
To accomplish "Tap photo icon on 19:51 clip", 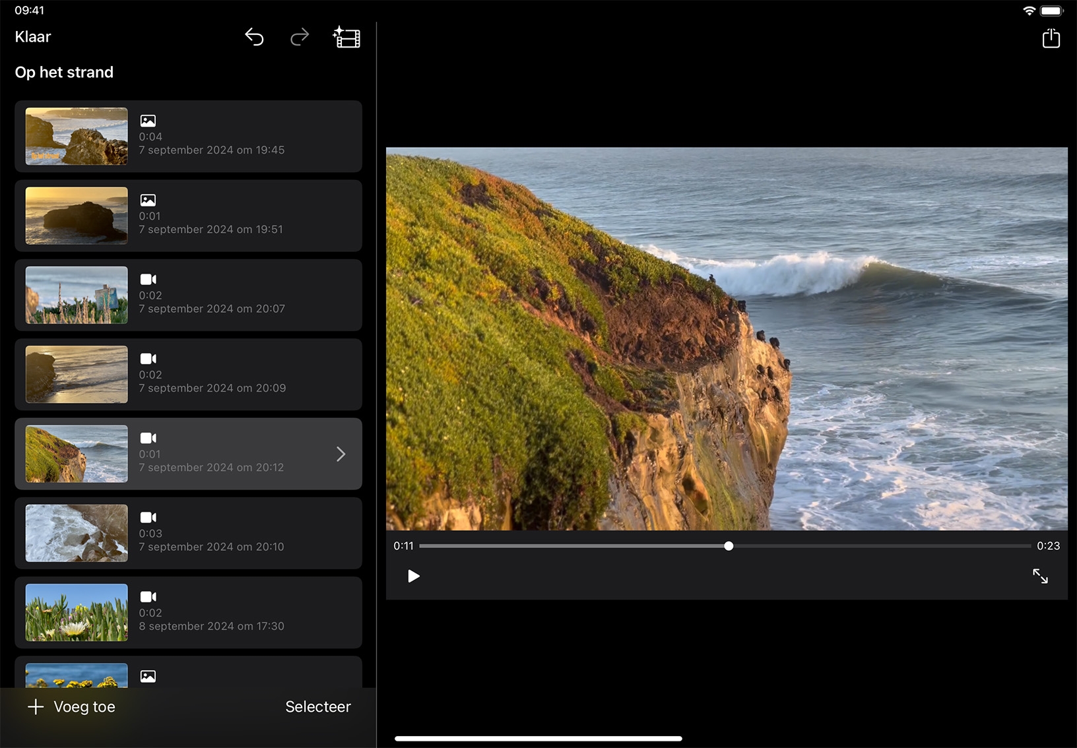I will coord(148,200).
